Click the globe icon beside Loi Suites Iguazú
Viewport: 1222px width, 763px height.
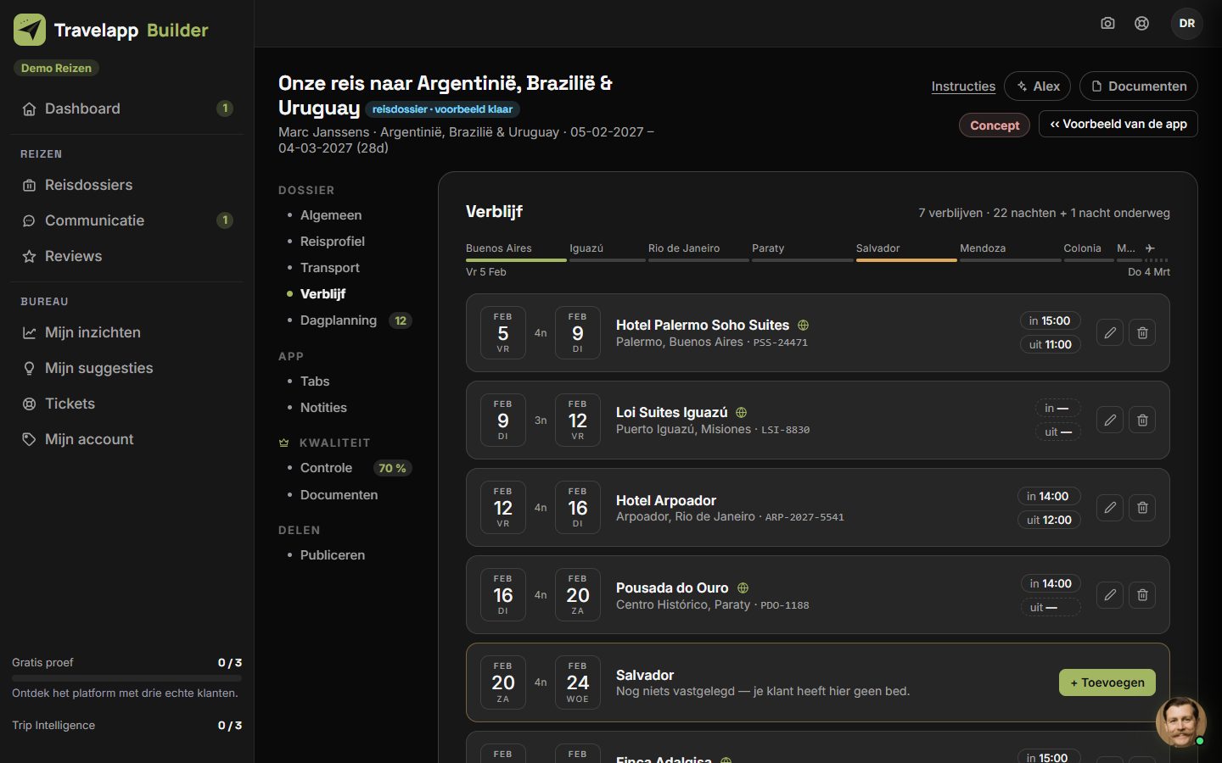pos(741,413)
